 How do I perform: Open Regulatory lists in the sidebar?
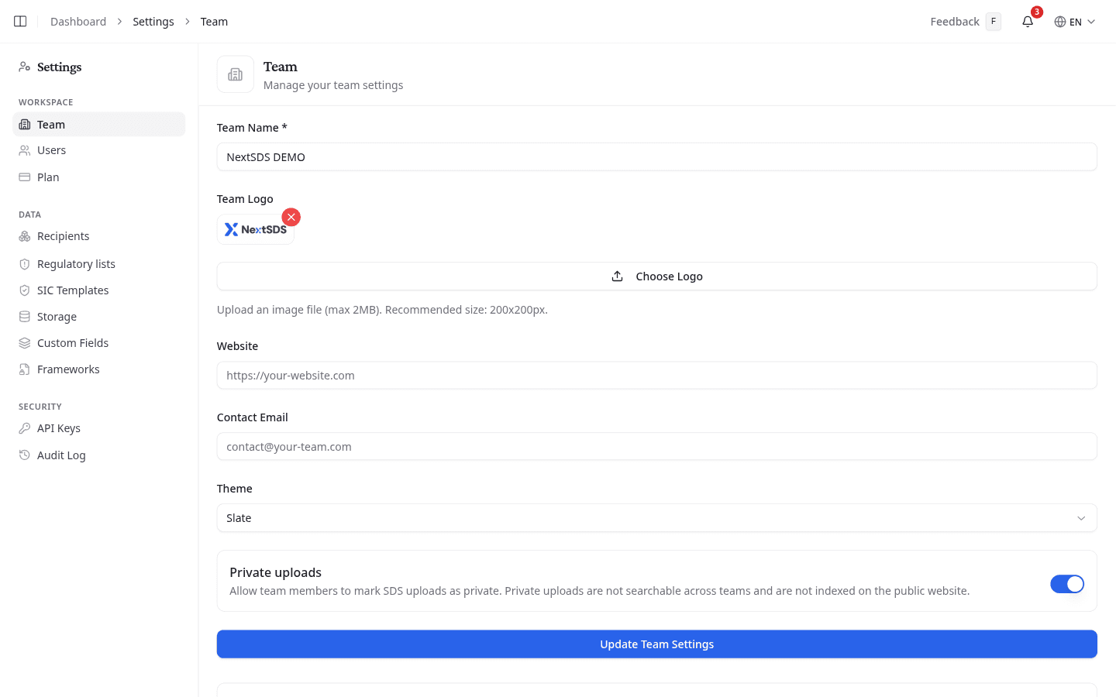tap(99, 264)
